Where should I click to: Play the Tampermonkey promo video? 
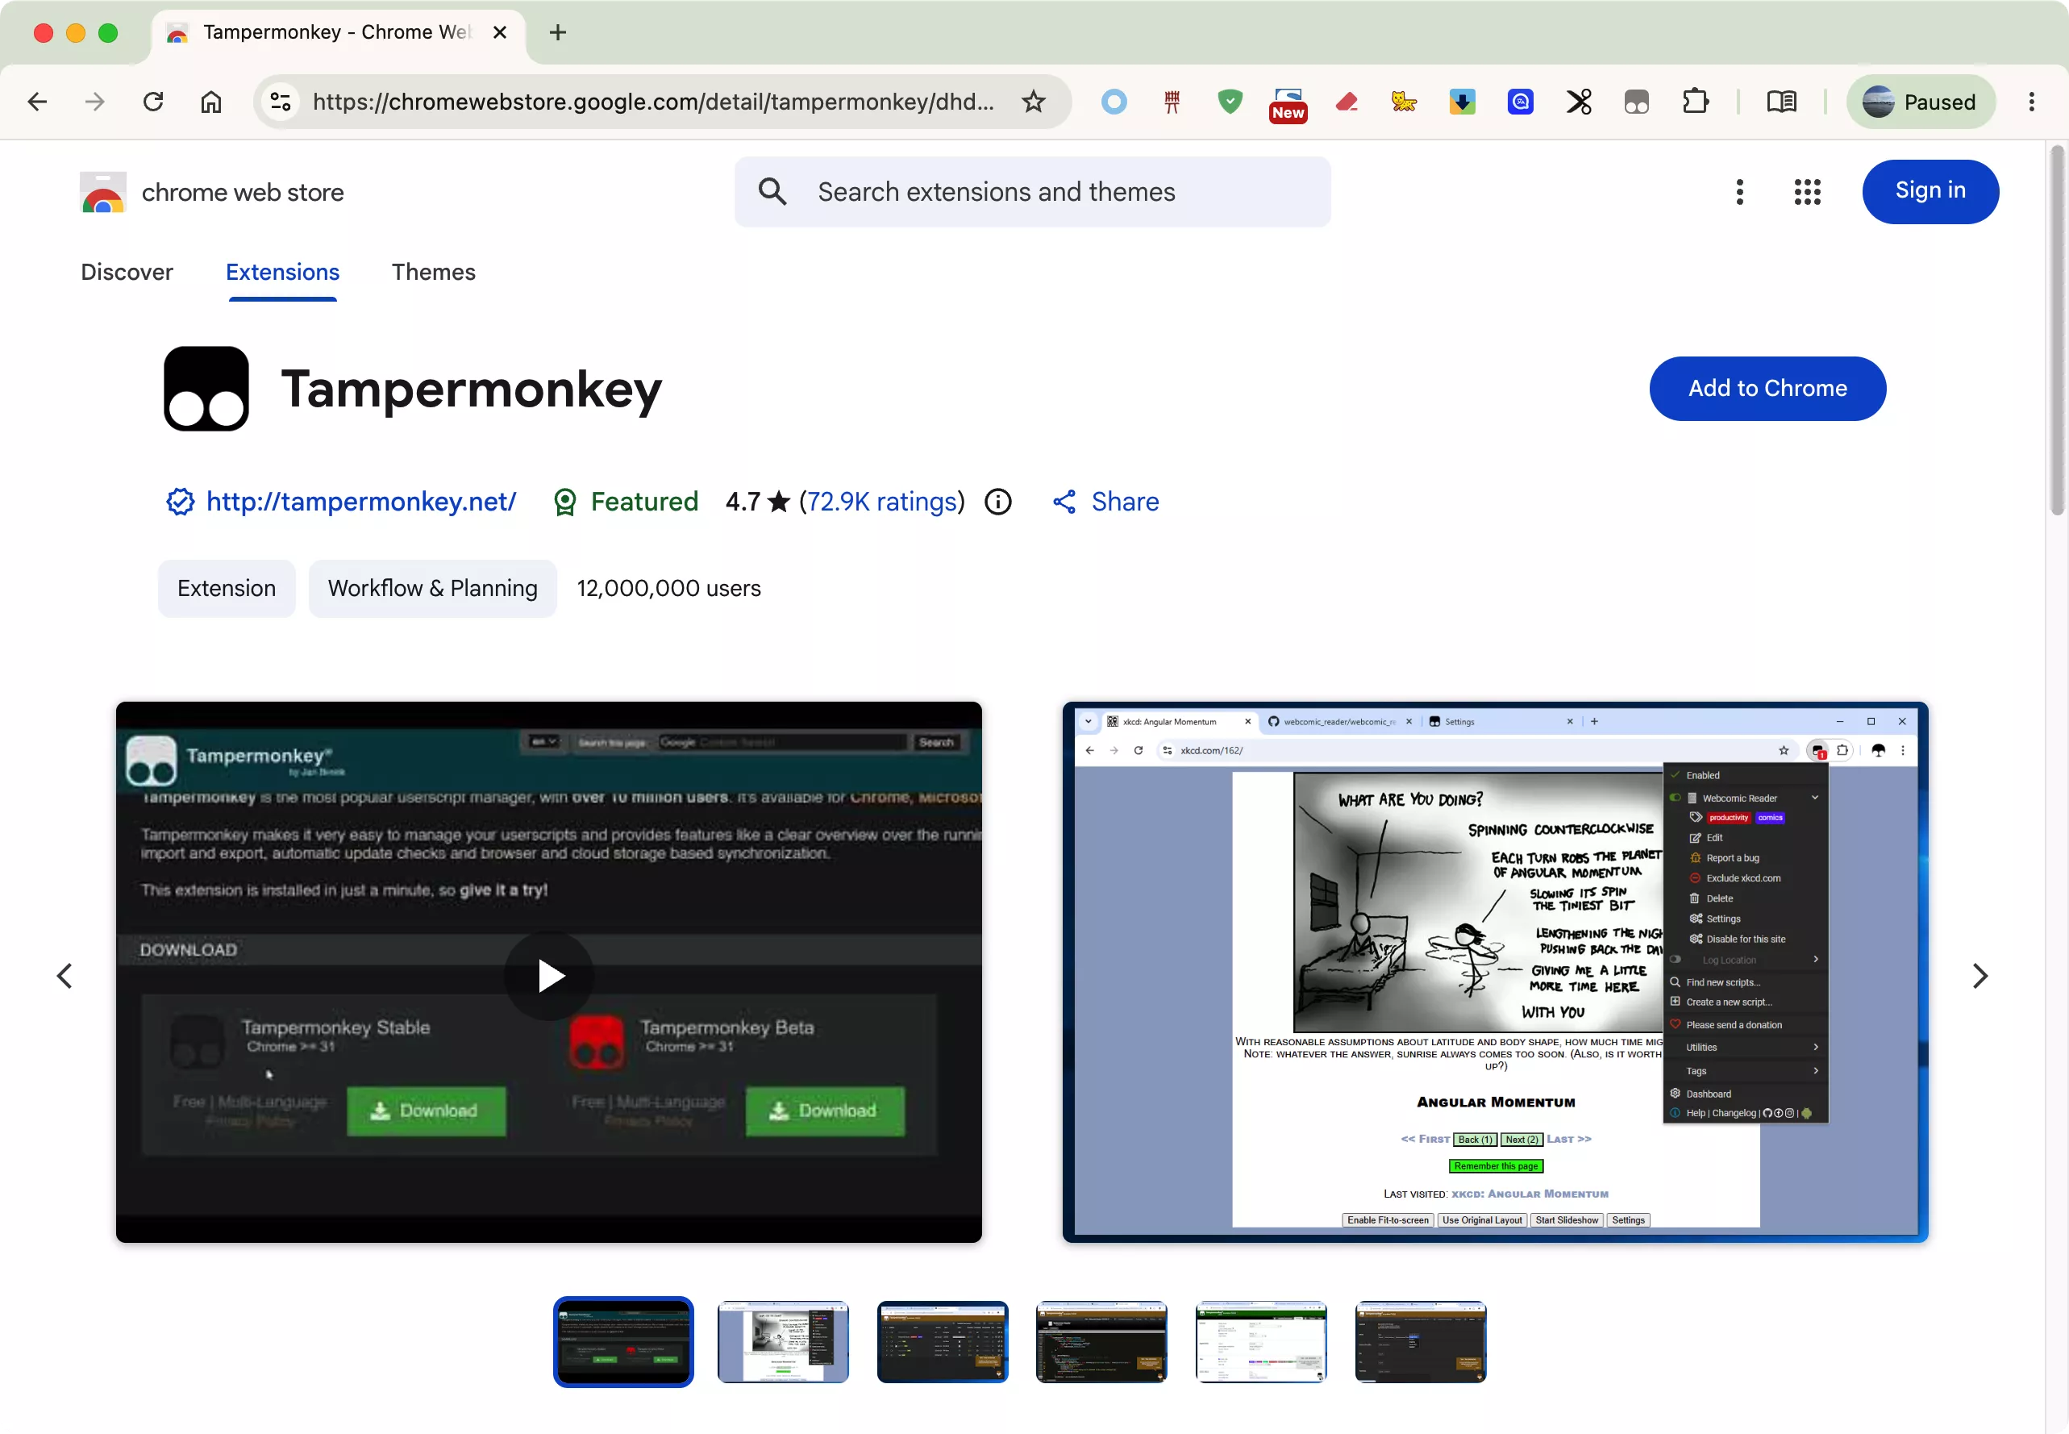tap(548, 976)
